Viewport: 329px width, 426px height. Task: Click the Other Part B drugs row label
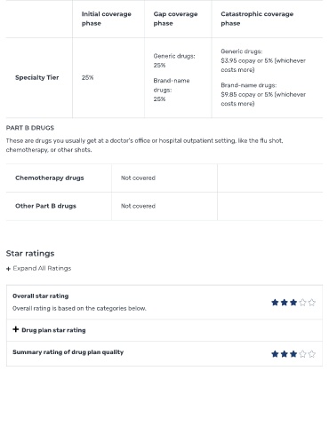coord(45,206)
